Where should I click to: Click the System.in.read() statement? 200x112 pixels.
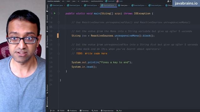[84, 67]
